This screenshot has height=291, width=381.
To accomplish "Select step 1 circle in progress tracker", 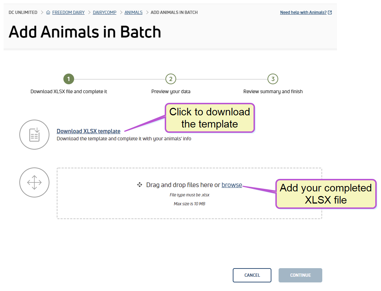I will tap(68, 79).
